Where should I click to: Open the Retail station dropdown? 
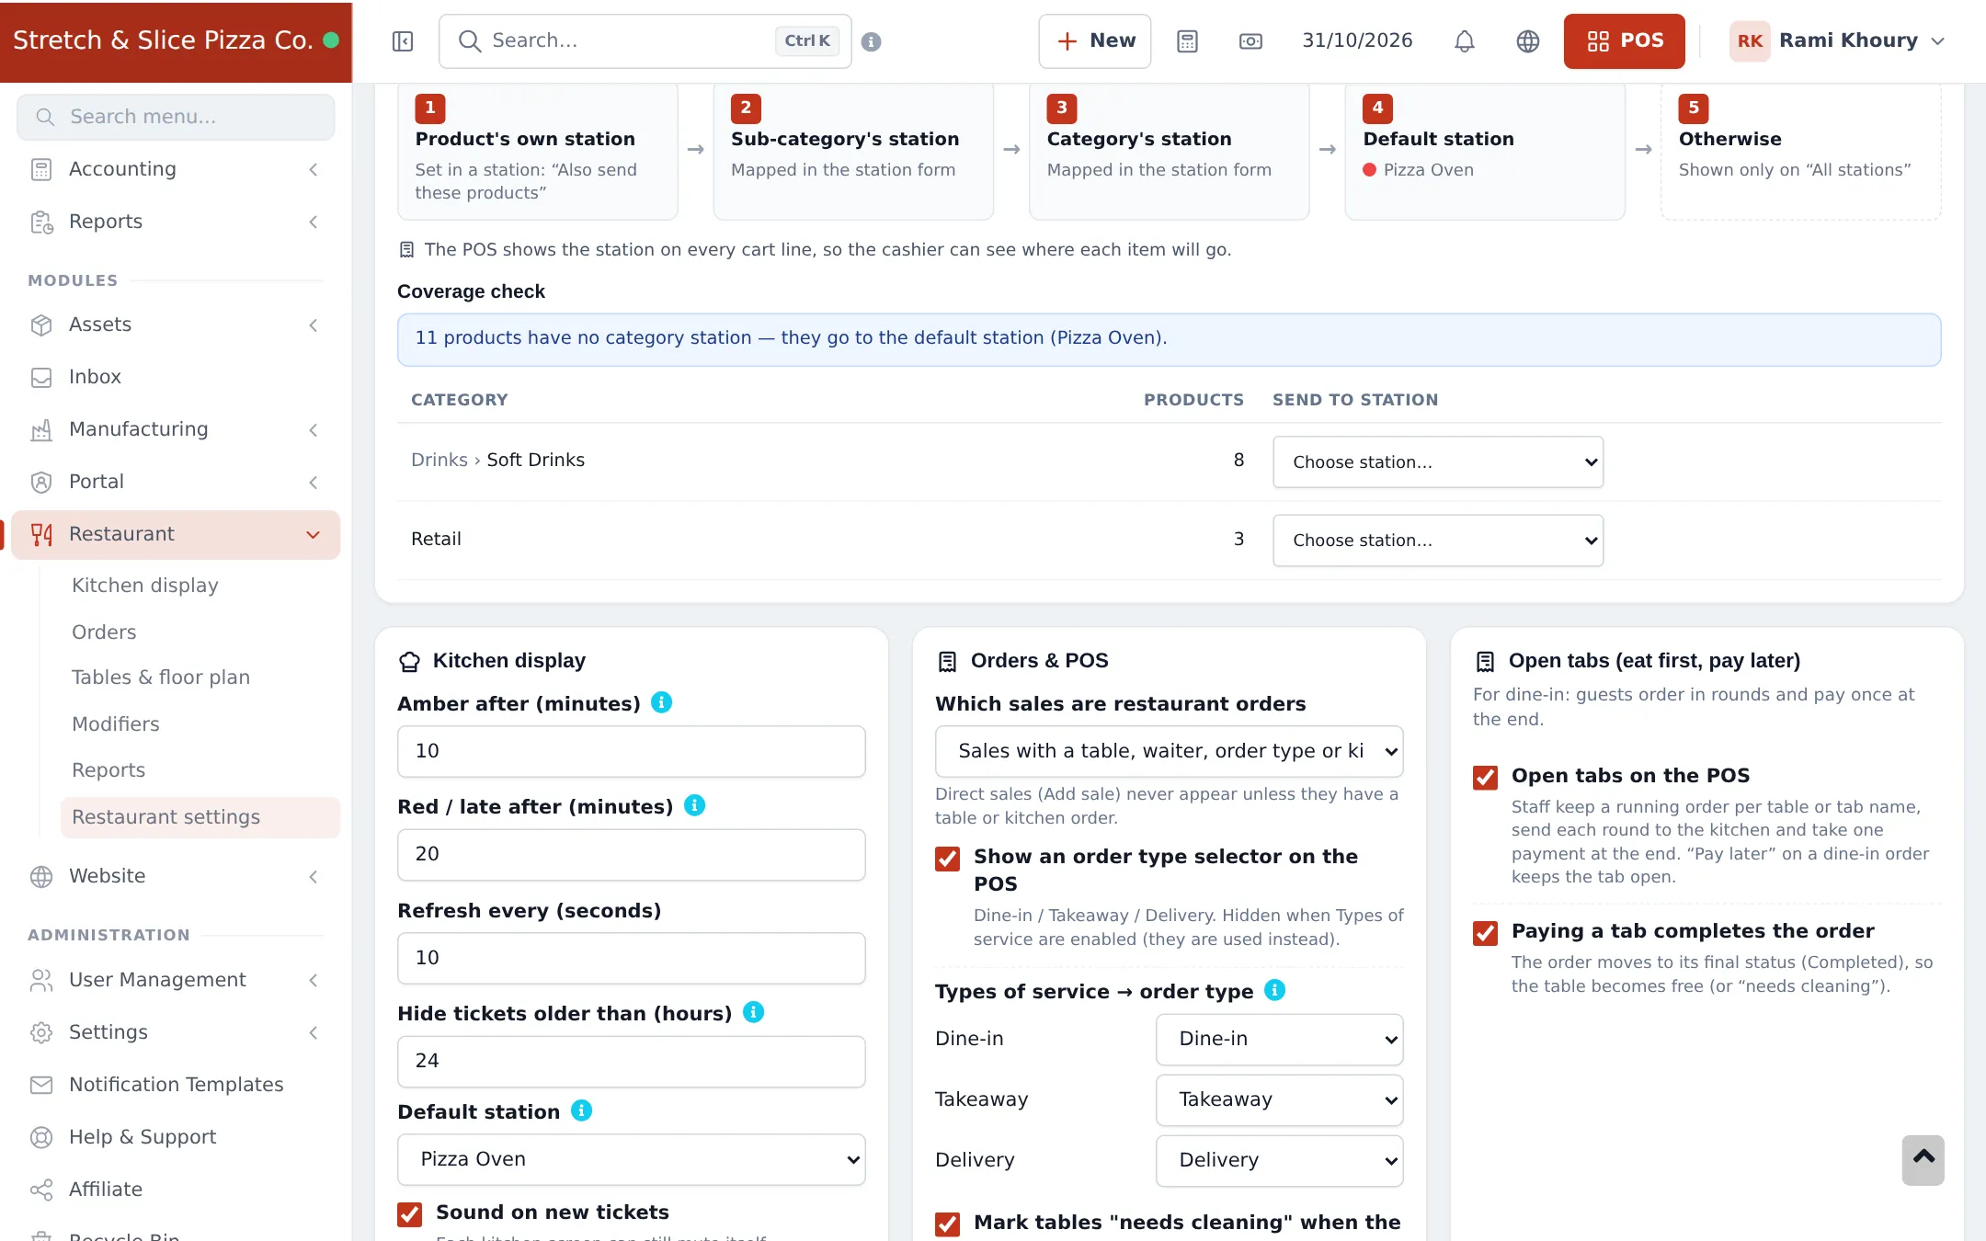coord(1438,541)
